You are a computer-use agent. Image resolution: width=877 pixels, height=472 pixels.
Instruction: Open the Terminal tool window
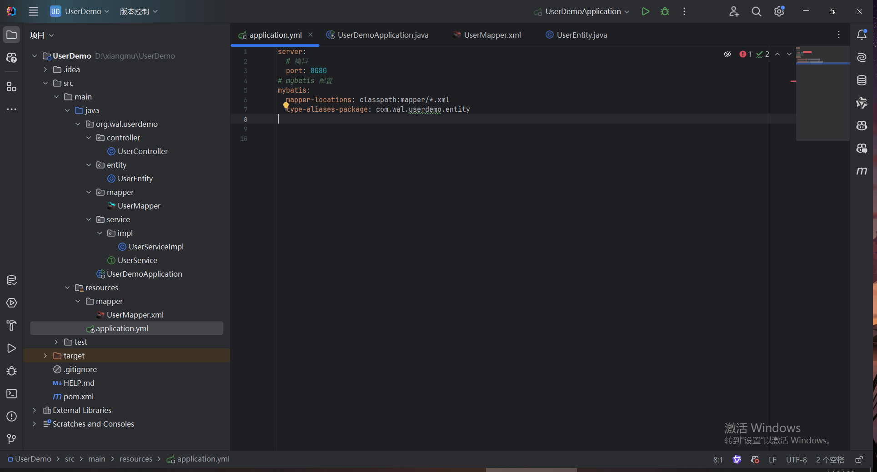[11, 394]
